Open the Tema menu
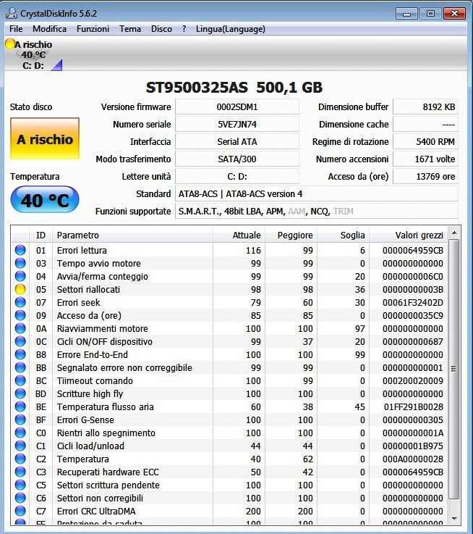The height and width of the screenshot is (534, 473). 130,29
